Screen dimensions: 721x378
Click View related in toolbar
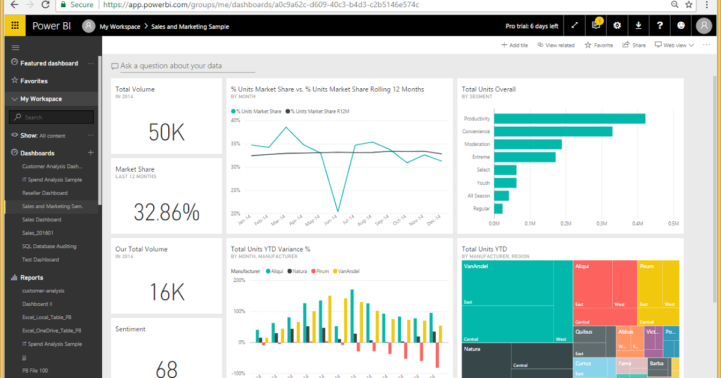pos(556,45)
